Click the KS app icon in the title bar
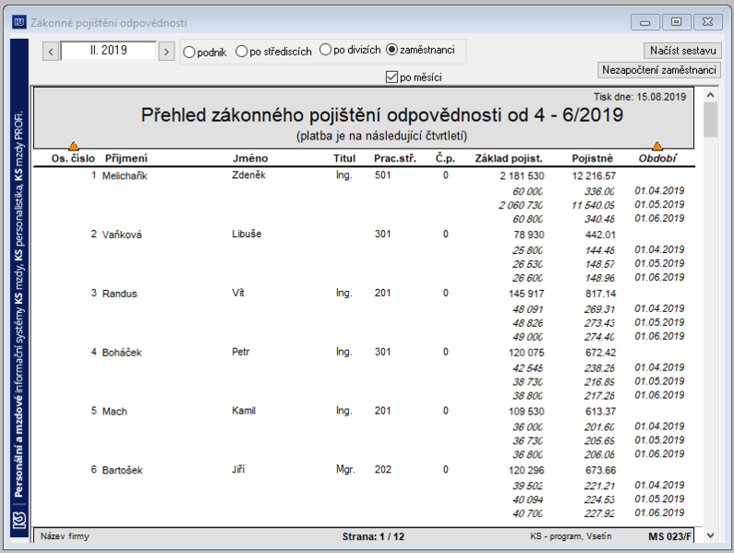 click(19, 22)
